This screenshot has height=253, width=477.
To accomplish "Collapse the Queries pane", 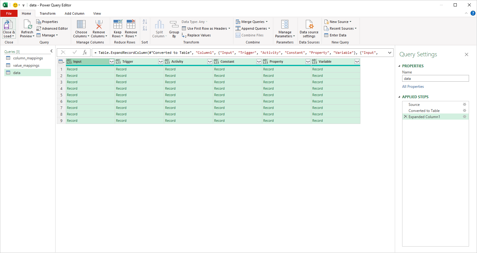I will 51,51.
